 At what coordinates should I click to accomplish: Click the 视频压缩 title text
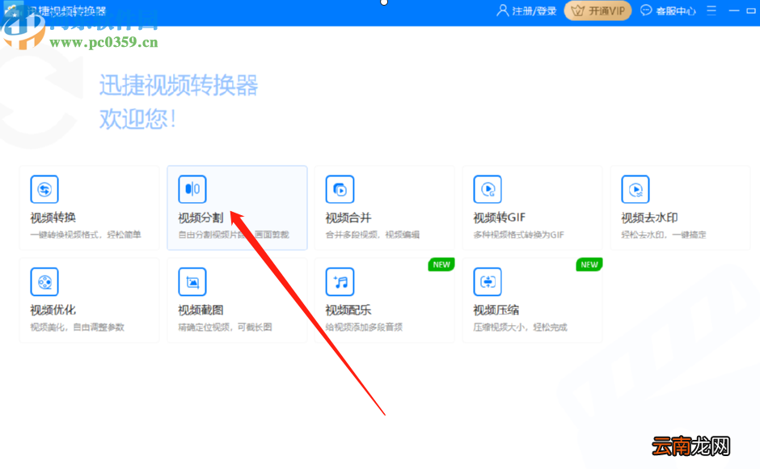pos(496,310)
